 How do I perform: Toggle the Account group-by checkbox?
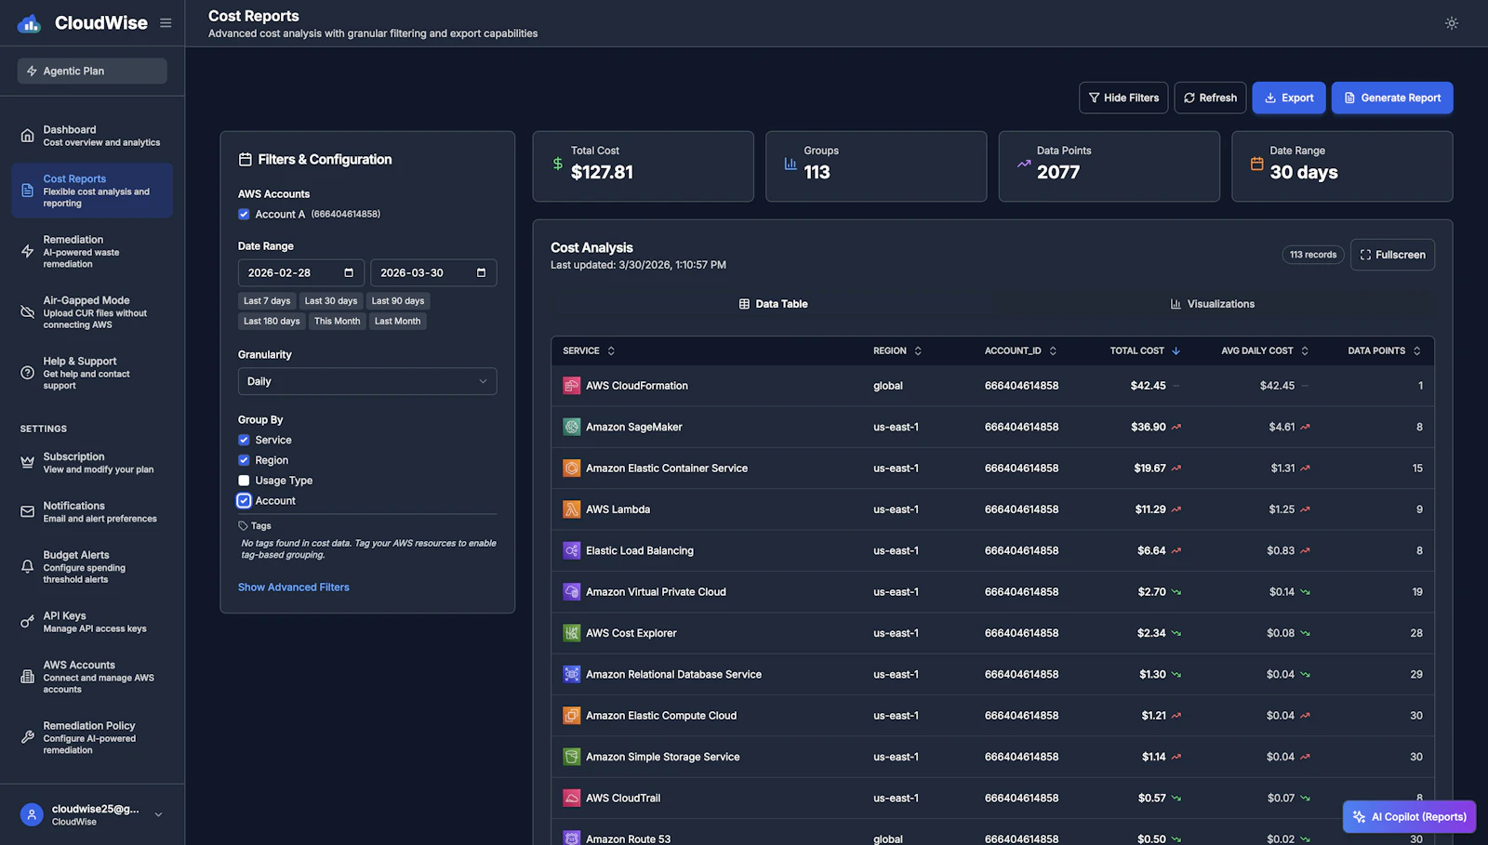[244, 501]
